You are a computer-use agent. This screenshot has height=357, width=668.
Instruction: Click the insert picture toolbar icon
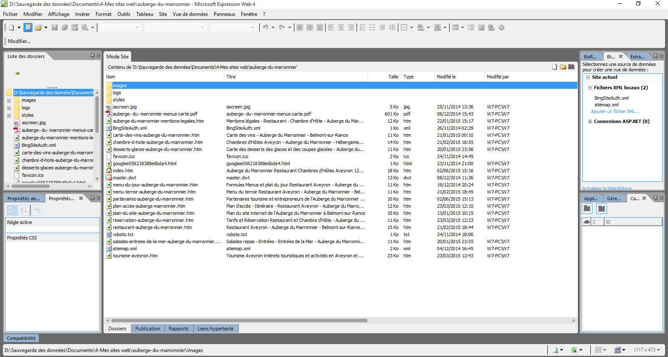pos(481,28)
